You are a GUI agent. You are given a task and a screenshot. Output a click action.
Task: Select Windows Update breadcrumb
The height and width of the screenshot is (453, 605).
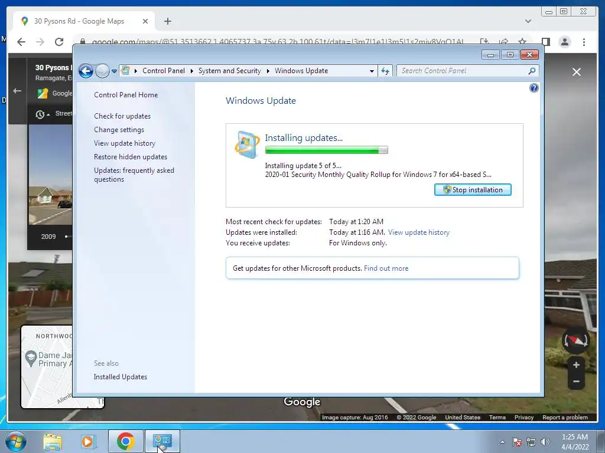[301, 71]
